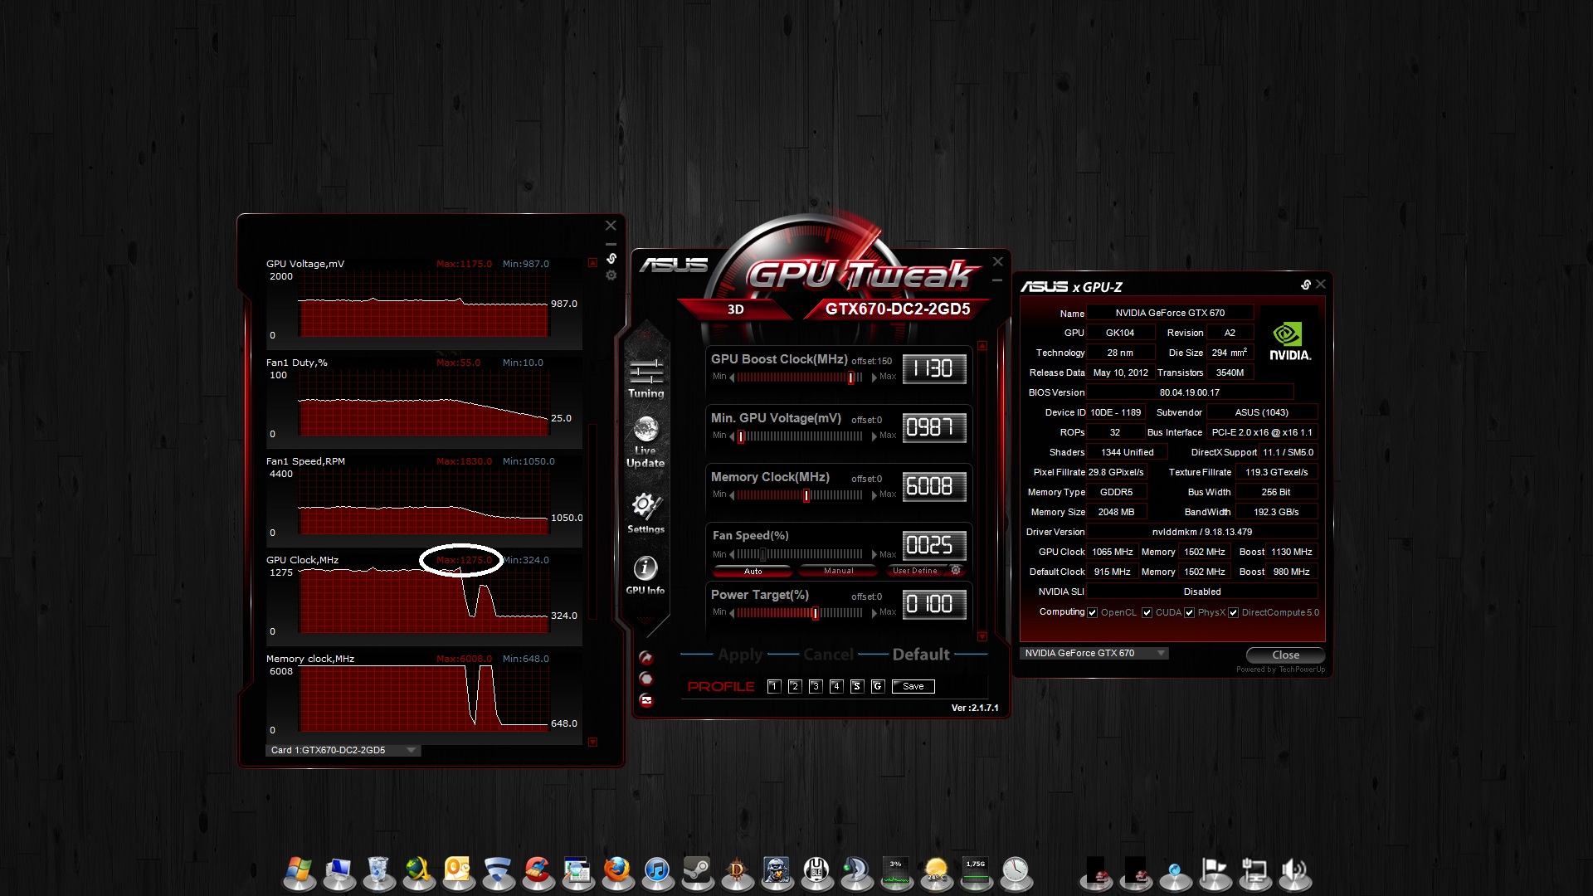The width and height of the screenshot is (1593, 896).
Task: Open the Recycle Bin from the dock
Action: [x=378, y=872]
